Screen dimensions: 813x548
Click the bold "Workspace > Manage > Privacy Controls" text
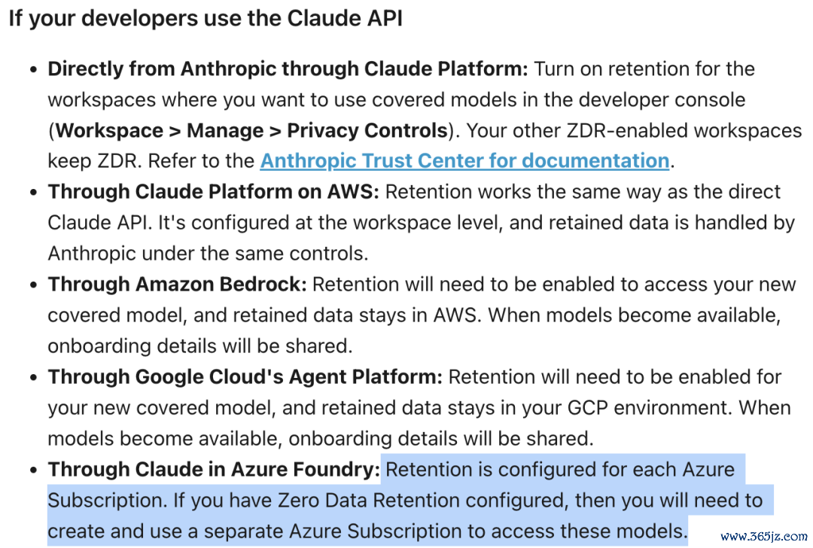coord(252,130)
